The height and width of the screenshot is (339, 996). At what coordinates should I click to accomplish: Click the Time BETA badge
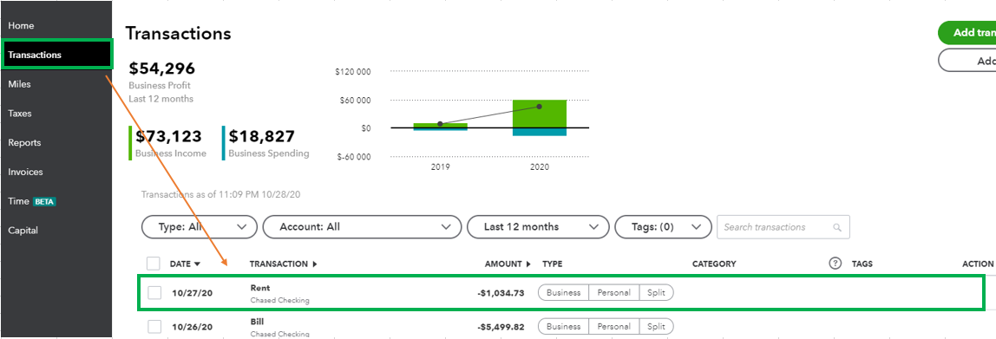[x=44, y=202]
